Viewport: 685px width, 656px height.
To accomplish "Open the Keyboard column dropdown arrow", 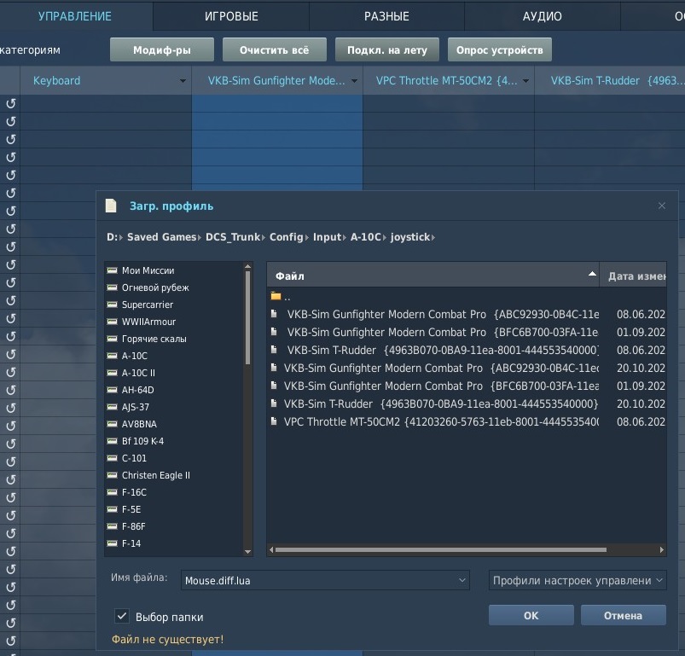I will coord(183,81).
